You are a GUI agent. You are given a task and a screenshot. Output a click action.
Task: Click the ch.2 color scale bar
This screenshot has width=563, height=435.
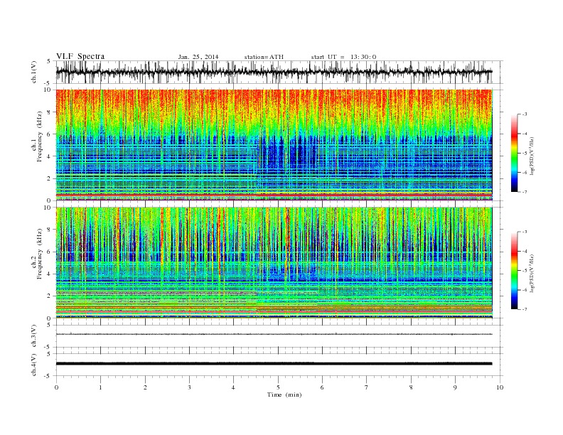514,270
